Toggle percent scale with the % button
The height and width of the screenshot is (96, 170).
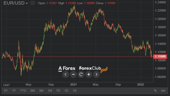tap(155, 91)
